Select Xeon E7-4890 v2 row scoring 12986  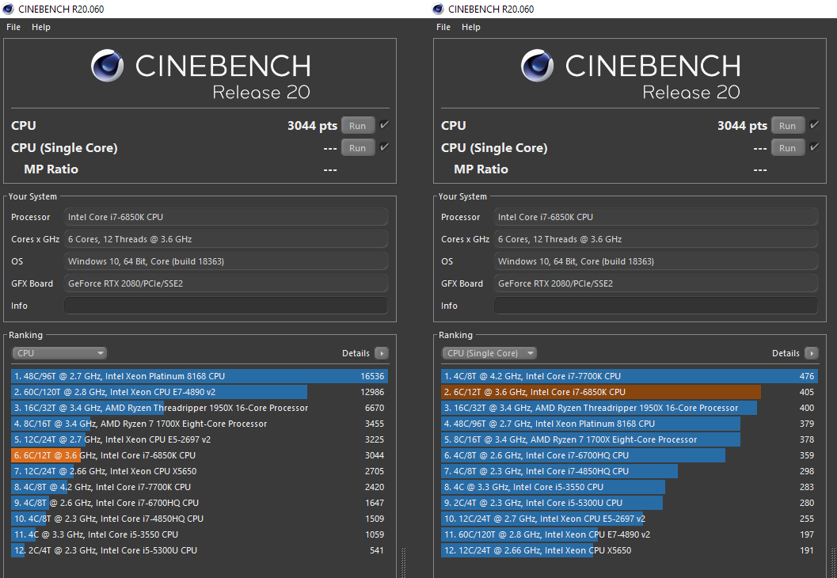coord(199,392)
